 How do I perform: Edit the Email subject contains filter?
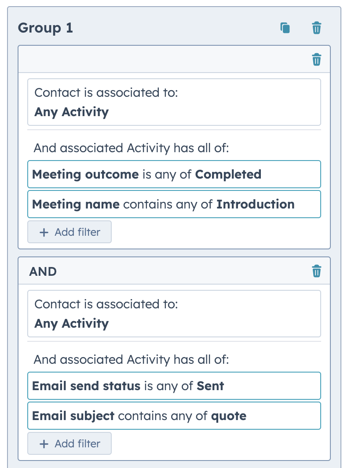(x=174, y=416)
